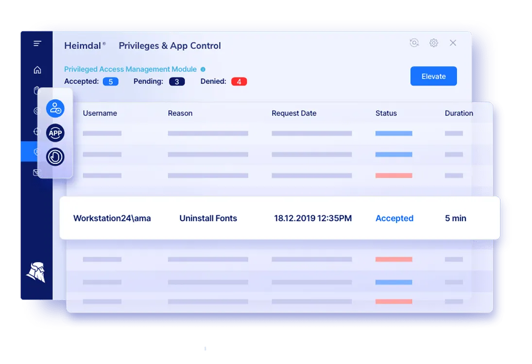This screenshot has width=532, height=364.
Task: Sort by Status column header
Action: (x=386, y=113)
